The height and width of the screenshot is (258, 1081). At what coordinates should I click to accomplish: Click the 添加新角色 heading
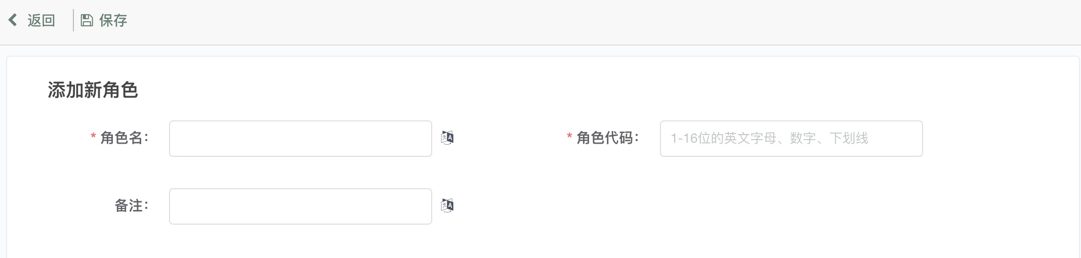coord(93,90)
